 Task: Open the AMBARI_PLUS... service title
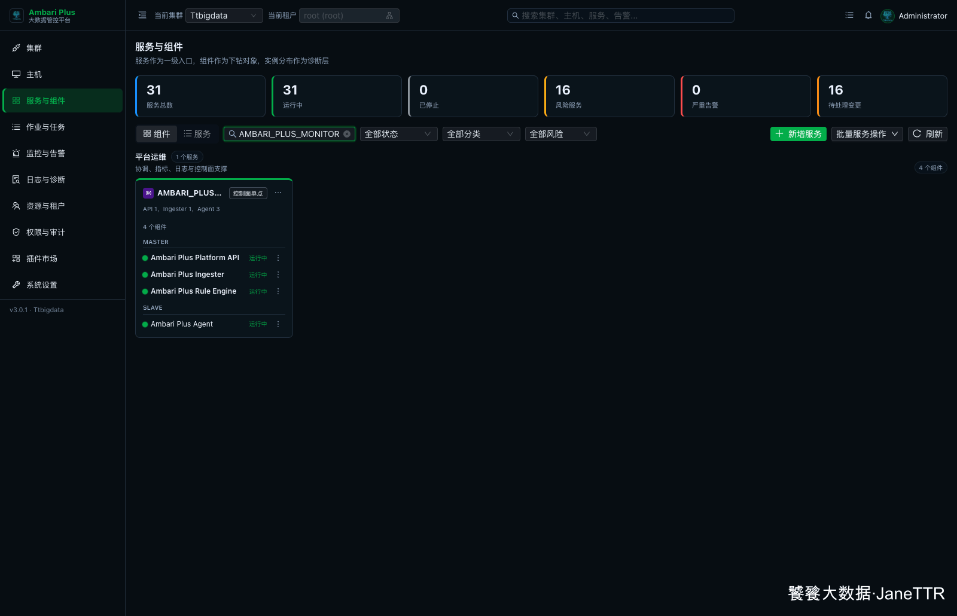[x=190, y=193]
